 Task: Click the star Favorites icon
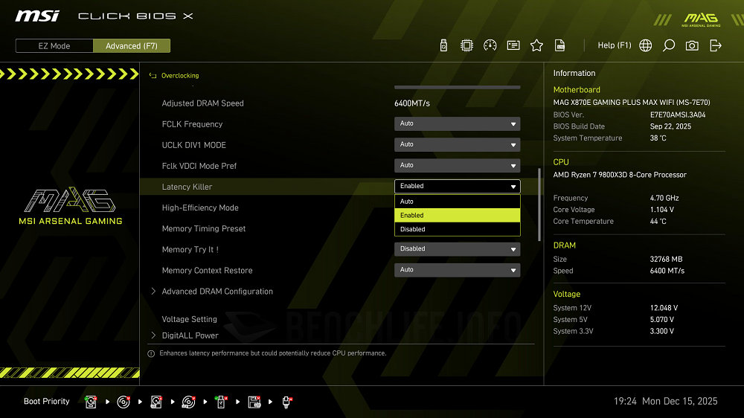[536, 45]
